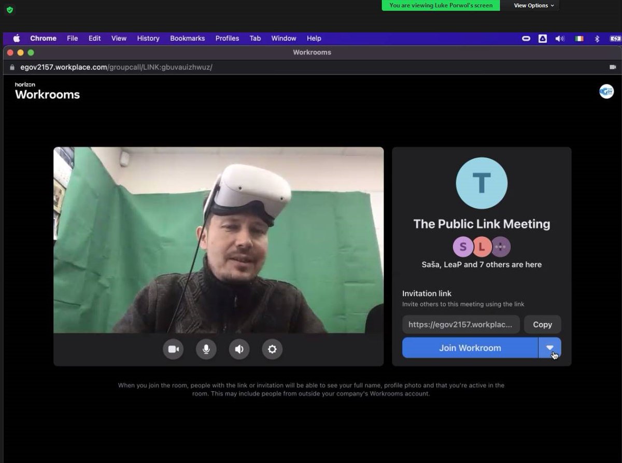Copy the invitation link
The height and width of the screenshot is (463, 622).
pos(542,324)
